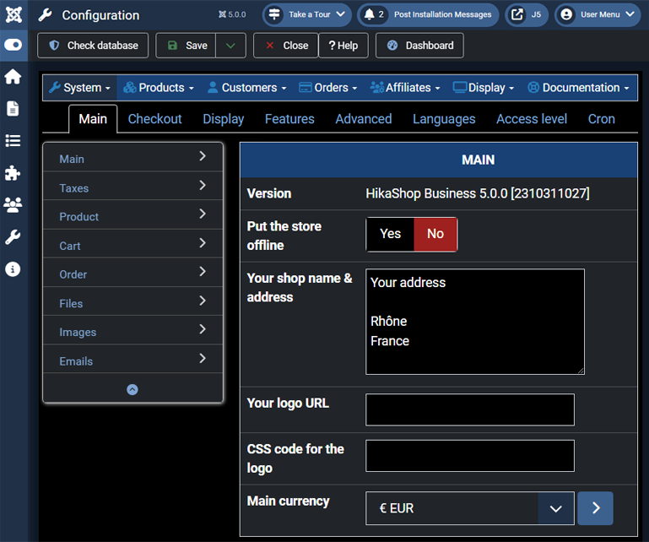Click the blue arrow beside Main currency
This screenshot has height=542, width=649.
[595, 508]
